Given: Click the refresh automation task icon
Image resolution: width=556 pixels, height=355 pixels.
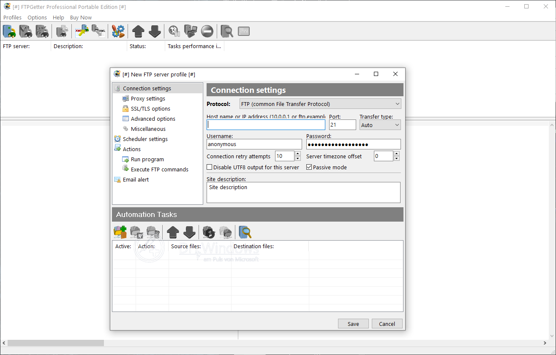Looking at the screenshot, I should tap(209, 232).
